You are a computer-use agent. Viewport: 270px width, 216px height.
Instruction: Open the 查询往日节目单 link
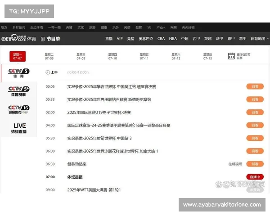[243, 56]
